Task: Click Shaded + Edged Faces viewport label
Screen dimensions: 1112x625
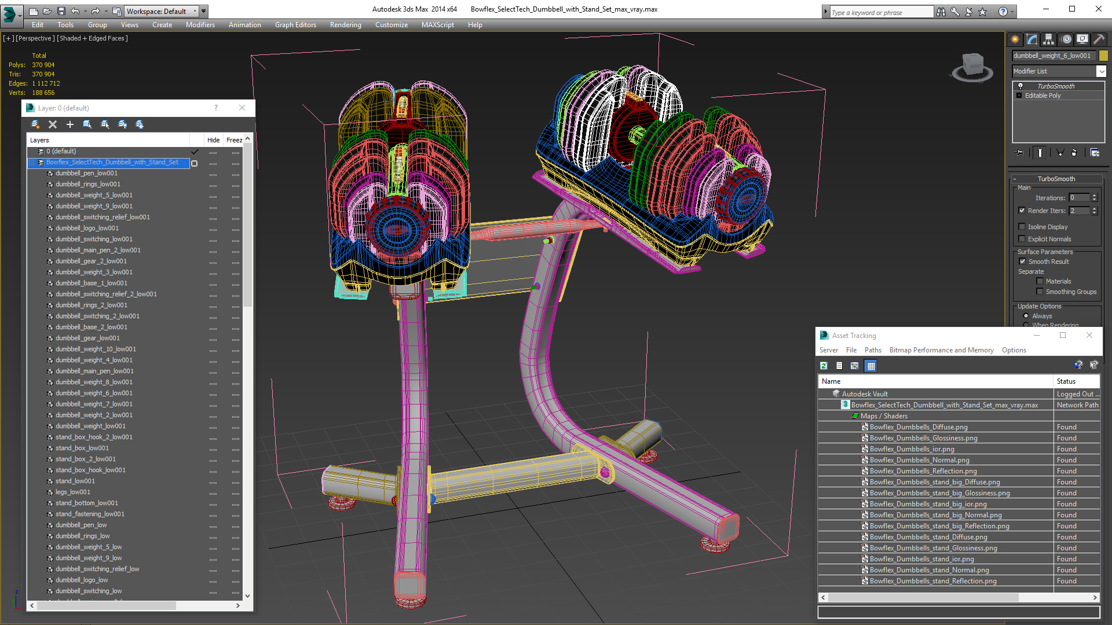Action: [x=92, y=38]
